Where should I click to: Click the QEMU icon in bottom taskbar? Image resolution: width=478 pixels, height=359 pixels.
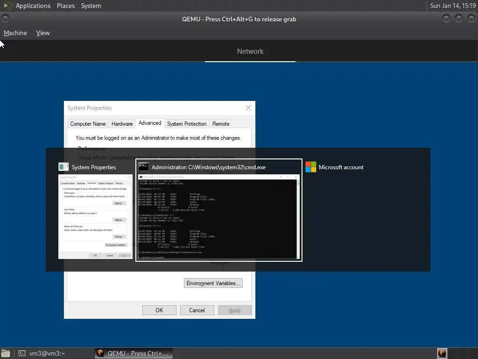[100, 353]
